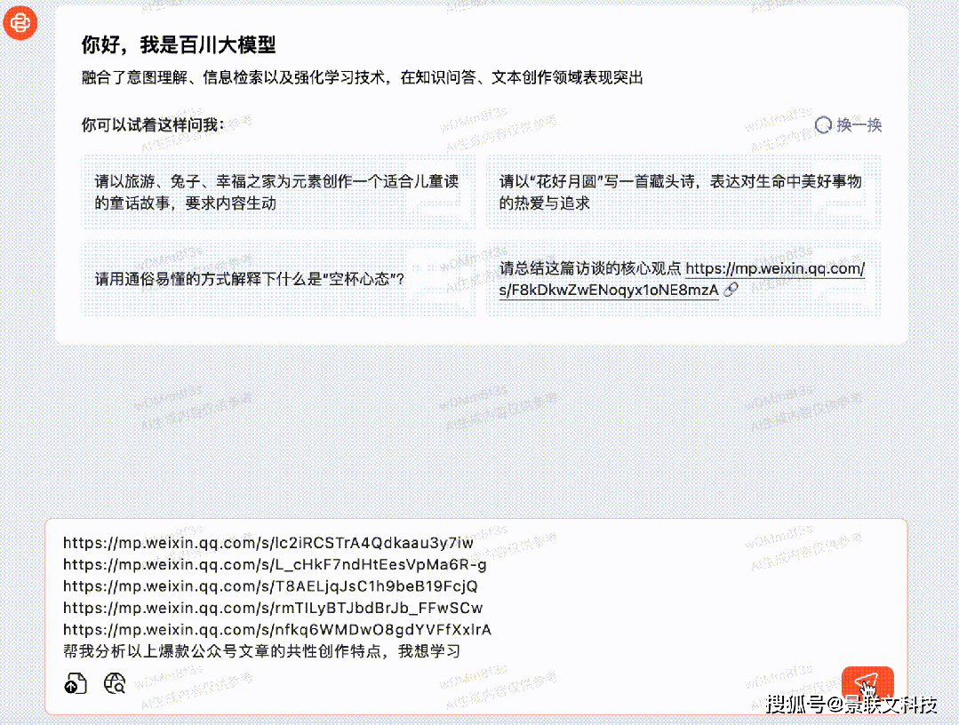Click the 换一换 text label
This screenshot has width=959, height=725.
click(859, 125)
